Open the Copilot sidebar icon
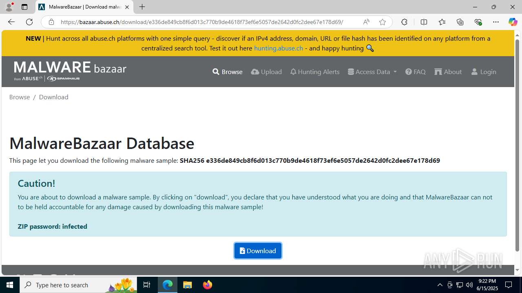Viewport: 522px width, 293px height. click(513, 22)
